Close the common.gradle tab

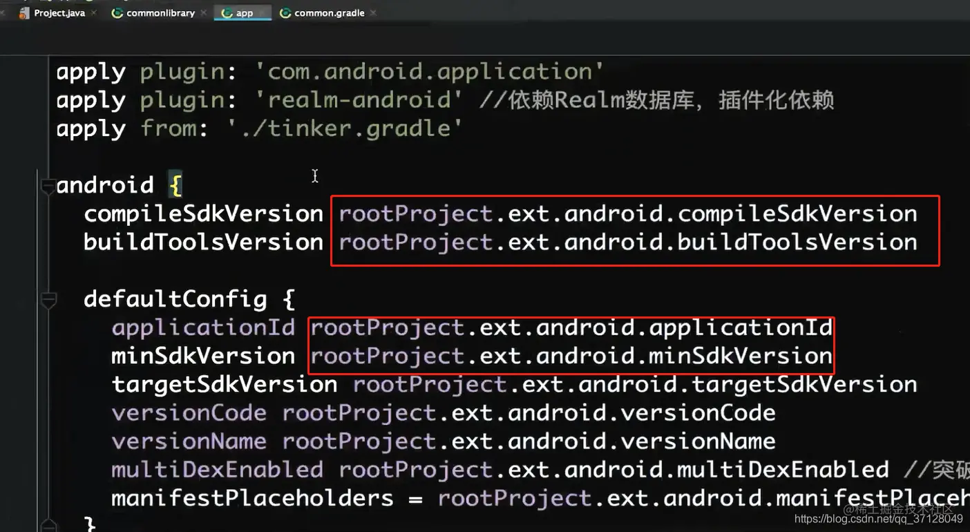[x=373, y=13]
